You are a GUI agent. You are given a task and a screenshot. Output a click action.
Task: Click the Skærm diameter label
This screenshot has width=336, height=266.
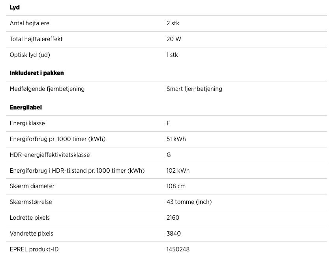tap(32, 186)
